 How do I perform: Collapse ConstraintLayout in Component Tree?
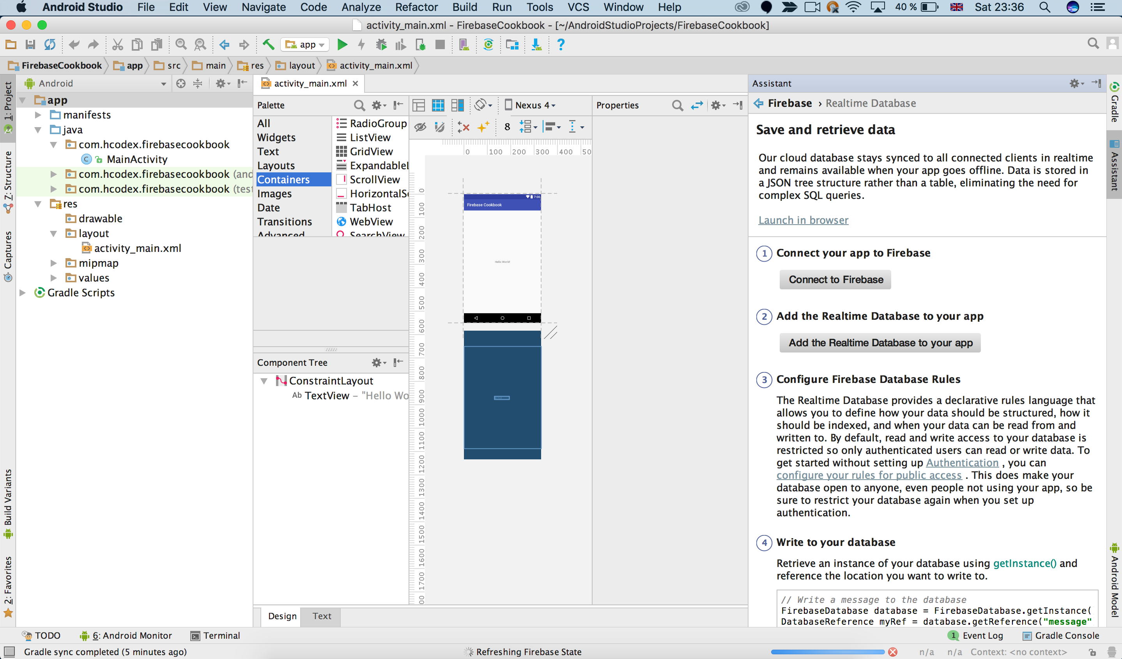point(264,381)
